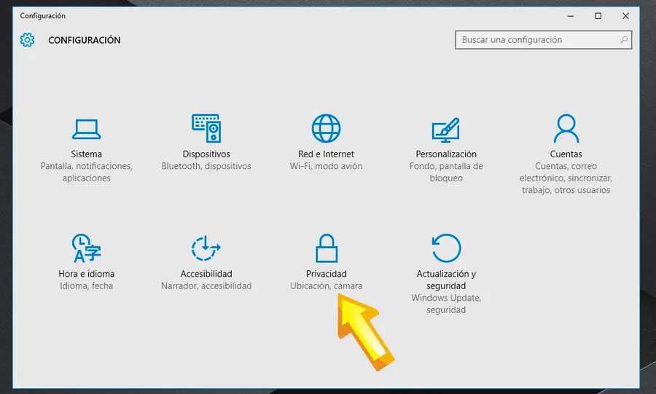The width and height of the screenshot is (656, 394).
Task: Click the Accesibilidad label
Action: (206, 274)
